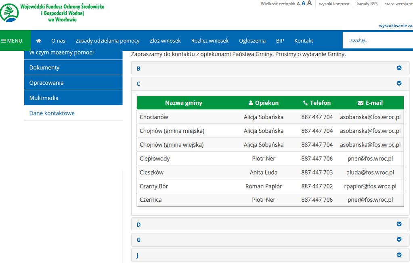Click the Telefon column header

317,103
